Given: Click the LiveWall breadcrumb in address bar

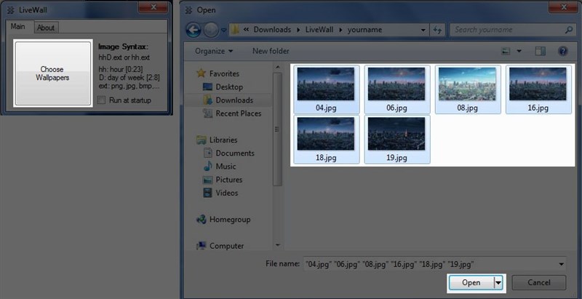Looking at the screenshot, I should coord(319,30).
